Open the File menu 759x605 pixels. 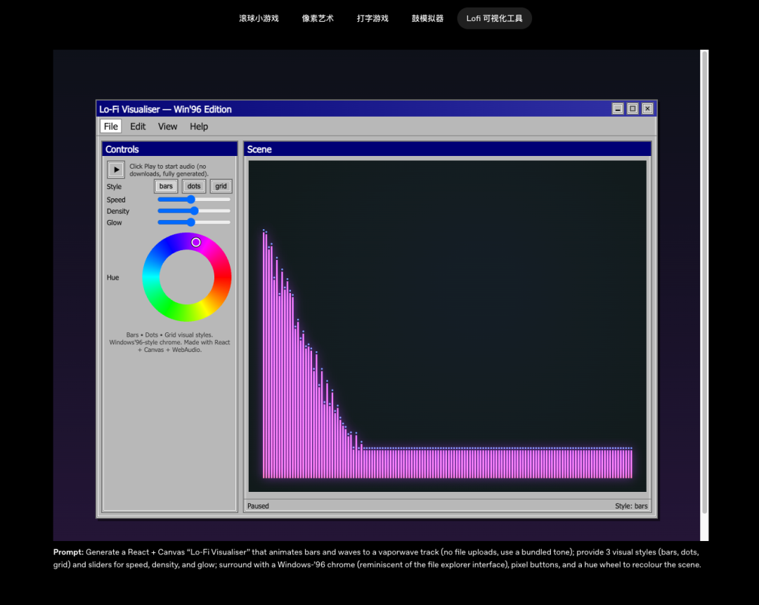[x=111, y=126]
